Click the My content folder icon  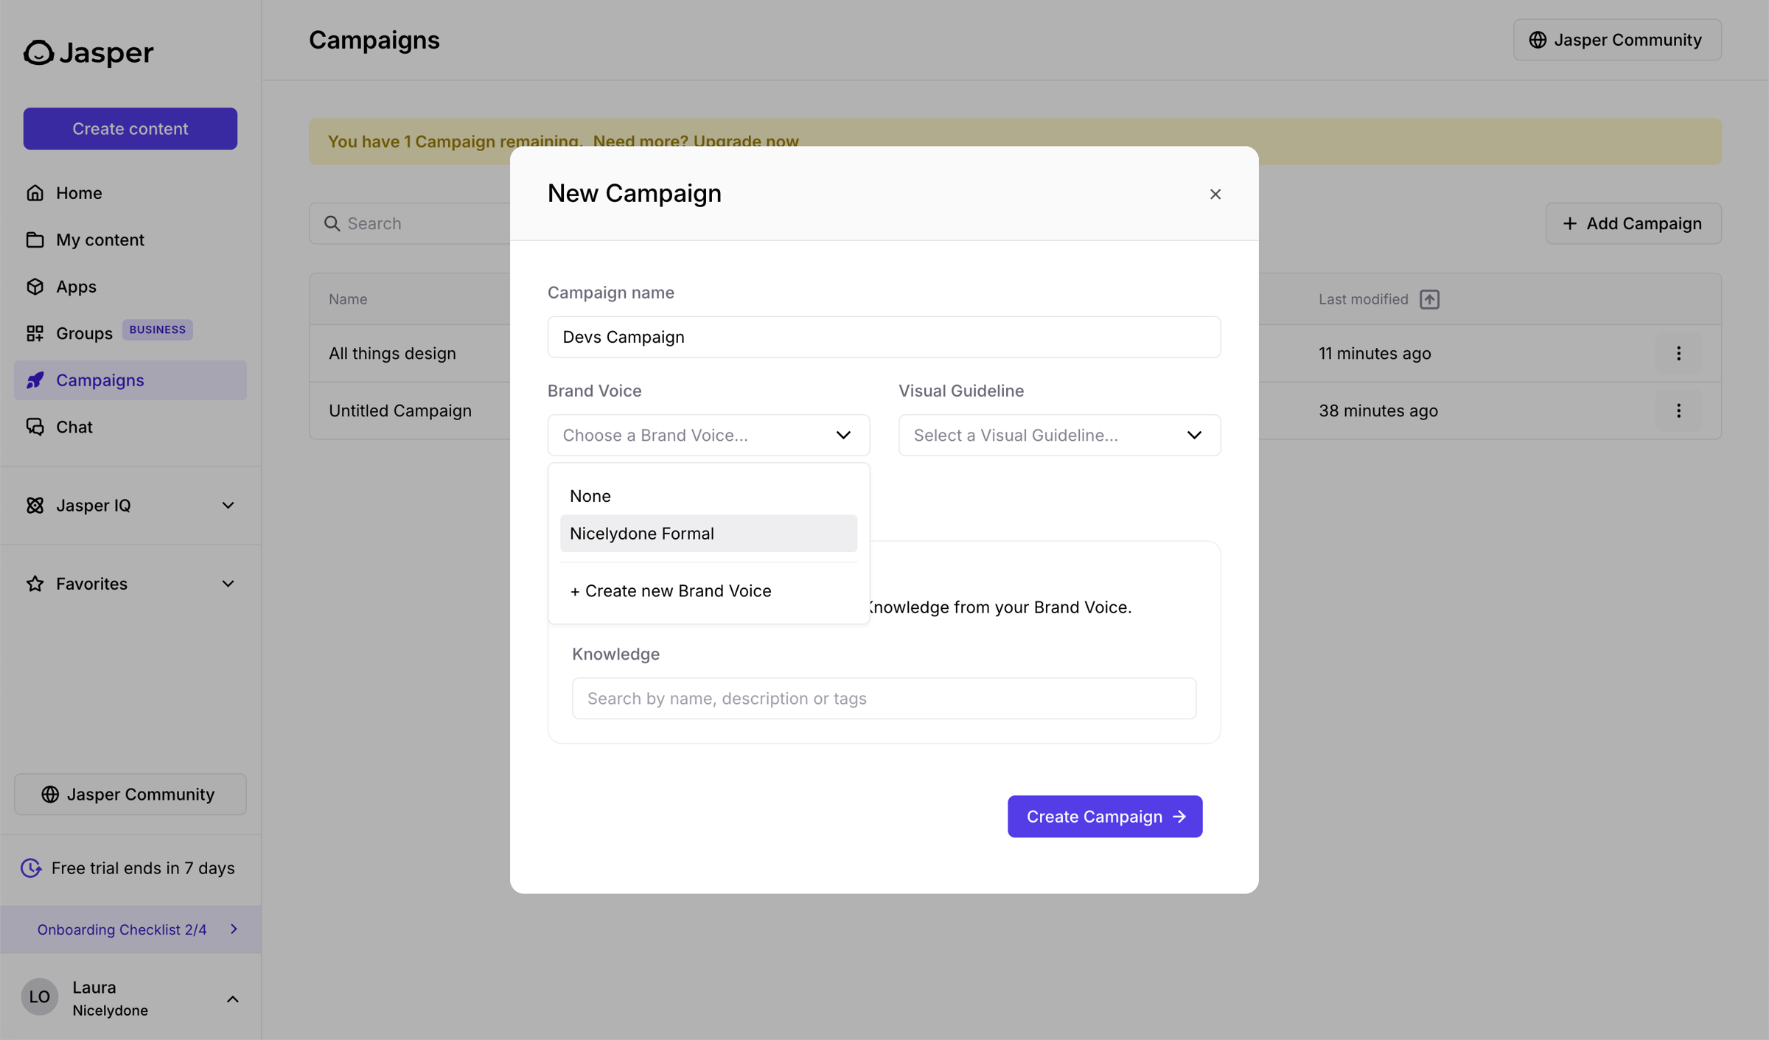pyautogui.click(x=35, y=240)
